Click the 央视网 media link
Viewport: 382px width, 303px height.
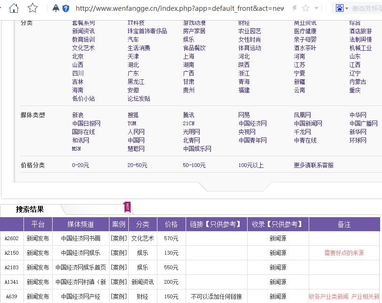(247, 132)
